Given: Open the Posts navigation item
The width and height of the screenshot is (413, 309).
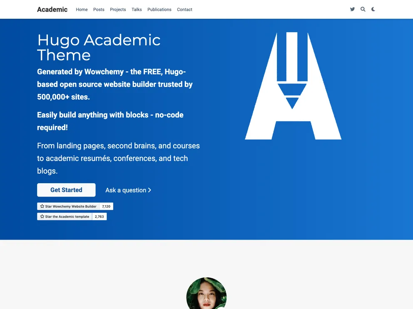Looking at the screenshot, I should point(99,10).
